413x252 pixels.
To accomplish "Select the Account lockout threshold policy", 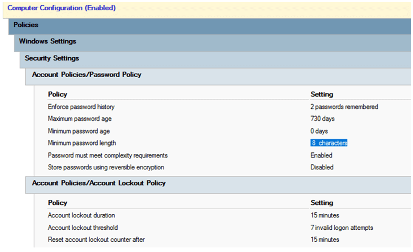I will point(83,227).
